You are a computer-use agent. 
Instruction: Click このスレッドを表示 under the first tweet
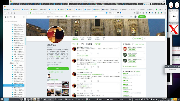point(83,56)
